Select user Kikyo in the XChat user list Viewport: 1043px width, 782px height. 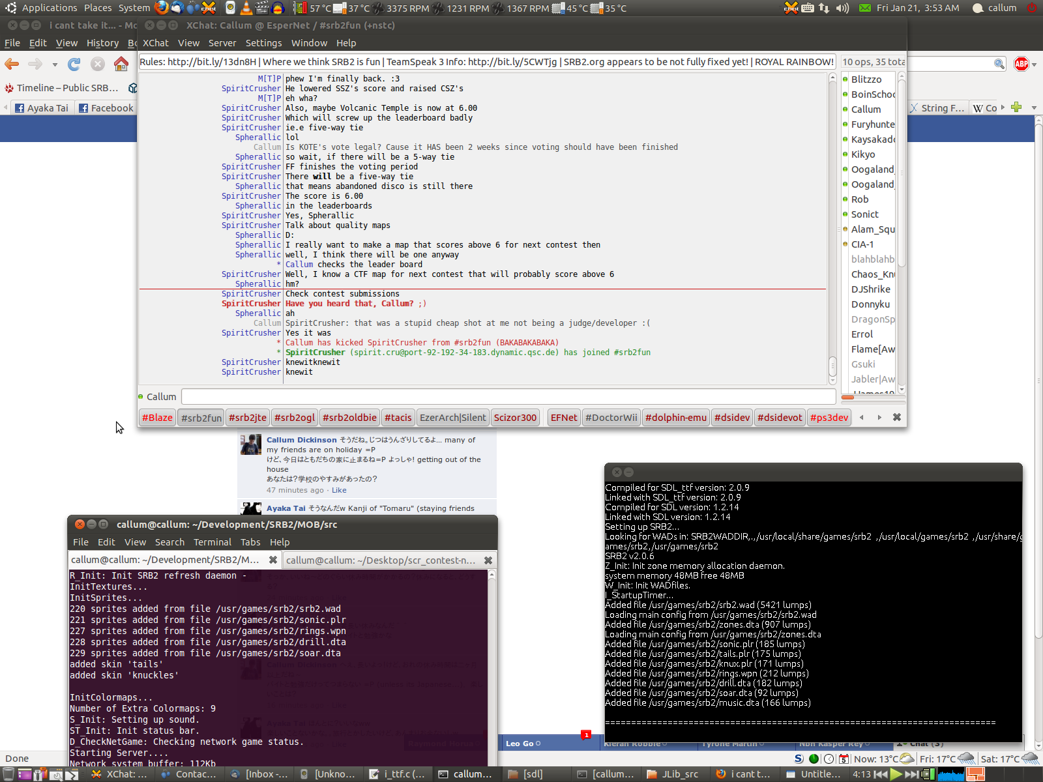(868, 154)
